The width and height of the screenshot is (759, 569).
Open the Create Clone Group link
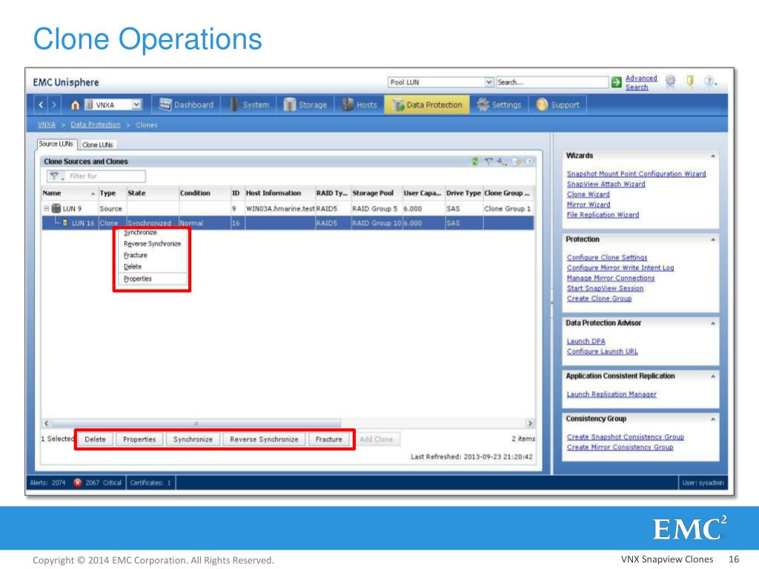pos(599,299)
